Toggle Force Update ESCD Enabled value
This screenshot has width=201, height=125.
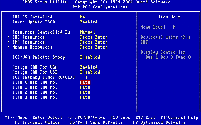pyautogui.click(x=89, y=22)
